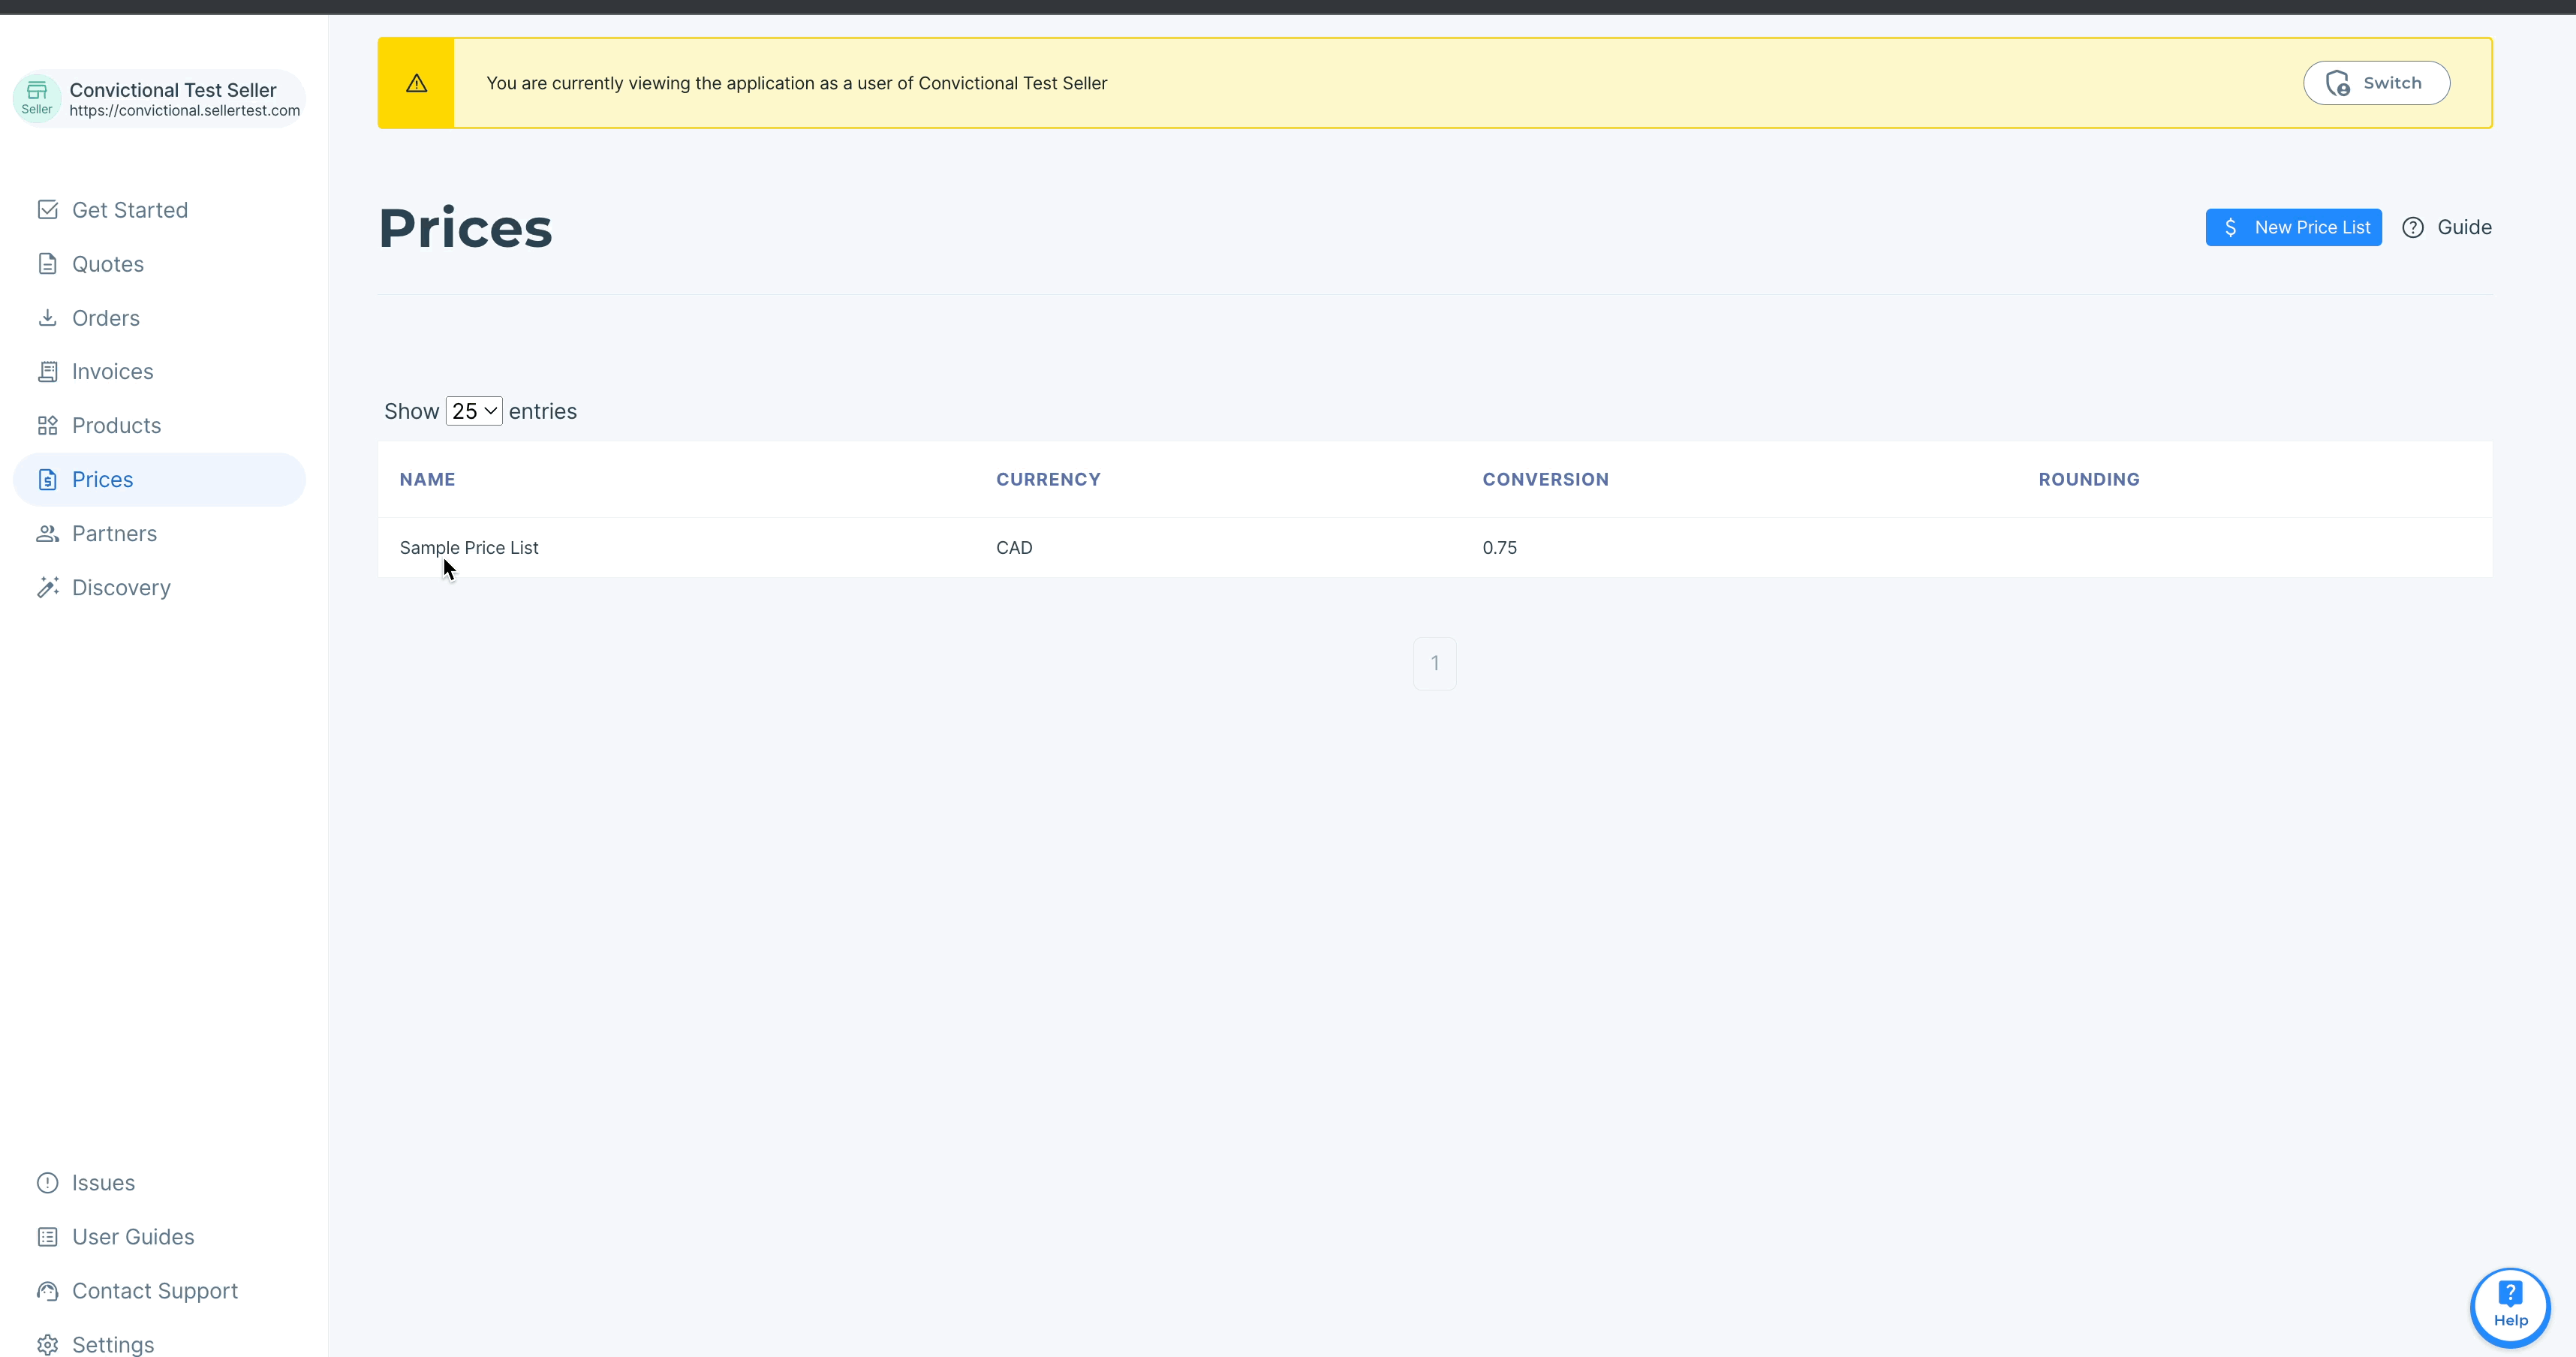View the User Guides link
Screen dimensions: 2576x1357
click(x=159, y=1237)
